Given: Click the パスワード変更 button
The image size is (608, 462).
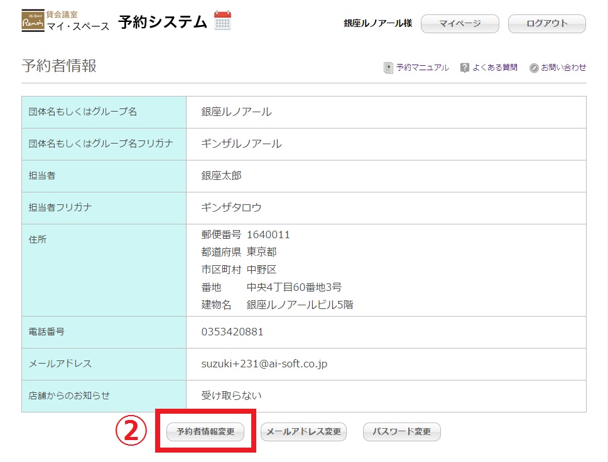Looking at the screenshot, I should [402, 432].
